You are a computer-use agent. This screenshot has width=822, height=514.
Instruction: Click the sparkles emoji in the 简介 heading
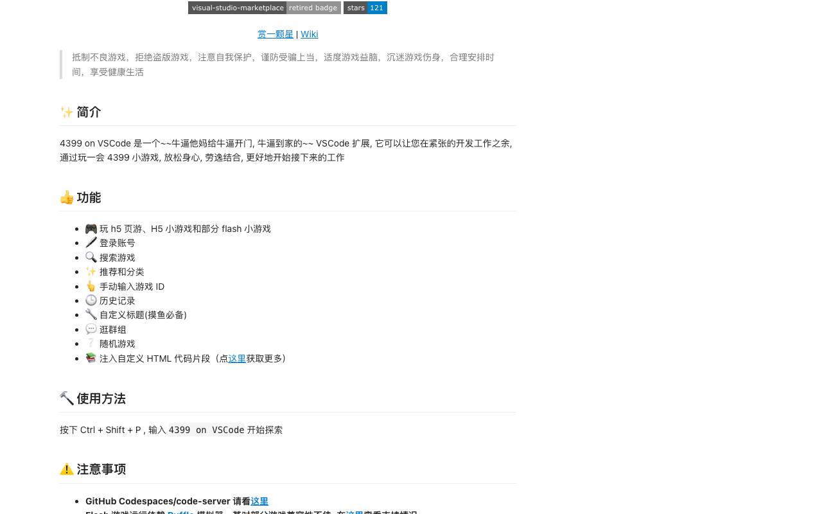coord(67,112)
